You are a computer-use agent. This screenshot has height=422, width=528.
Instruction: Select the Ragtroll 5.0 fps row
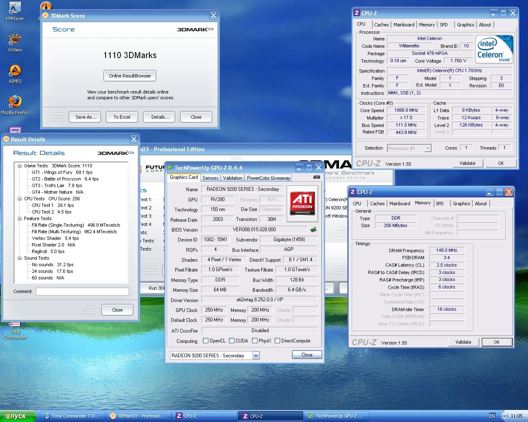48,251
